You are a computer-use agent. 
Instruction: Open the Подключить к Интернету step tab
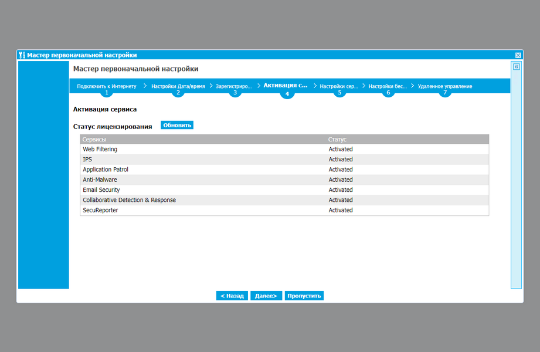tap(107, 86)
